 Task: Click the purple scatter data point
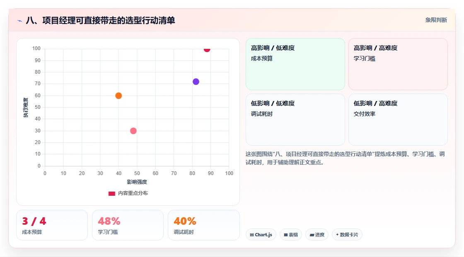click(196, 82)
